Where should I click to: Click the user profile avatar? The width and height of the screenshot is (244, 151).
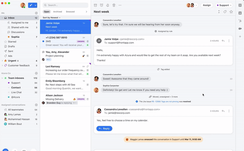click(23, 5)
